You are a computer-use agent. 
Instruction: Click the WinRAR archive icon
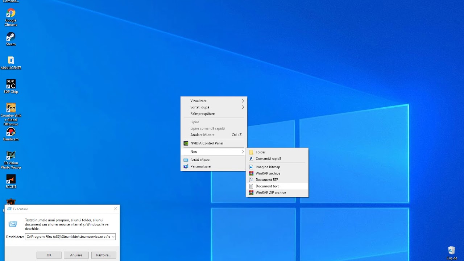(251, 173)
